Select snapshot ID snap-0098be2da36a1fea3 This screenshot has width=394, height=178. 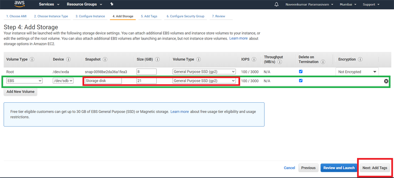coord(106,72)
